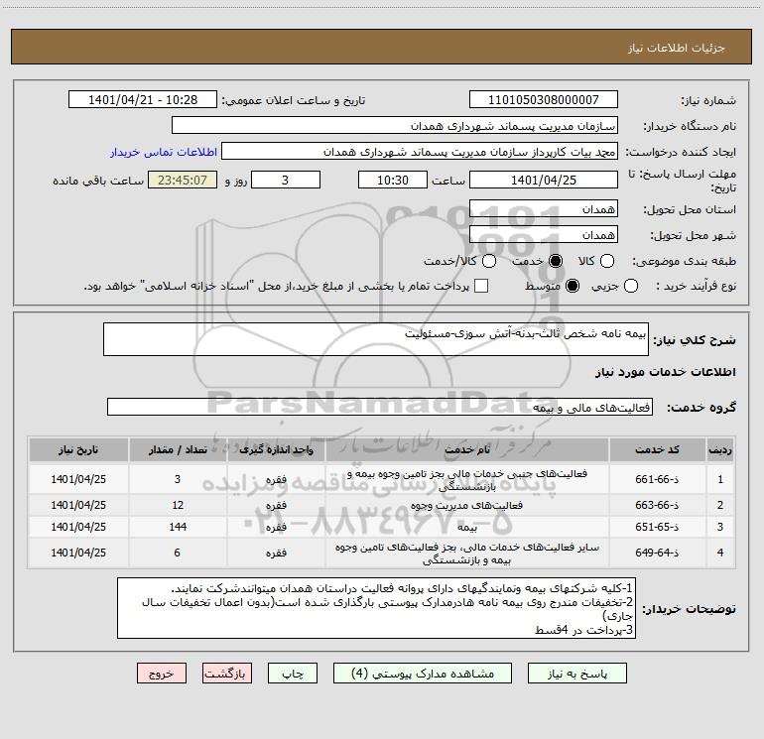The image size is (764, 739).
Task: Click the request creator field مجد بیات
Action: coord(420,152)
